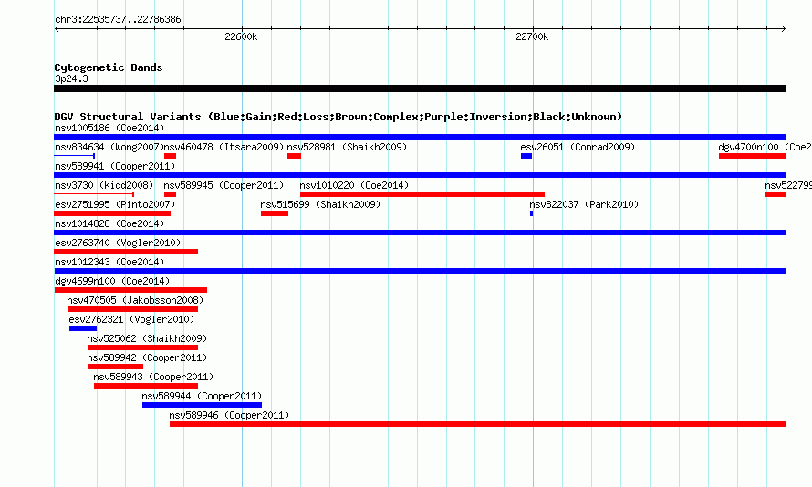Image resolution: width=812 pixels, height=487 pixels.
Task: Click the dgv4700n100 red loss bar
Action: [753, 156]
